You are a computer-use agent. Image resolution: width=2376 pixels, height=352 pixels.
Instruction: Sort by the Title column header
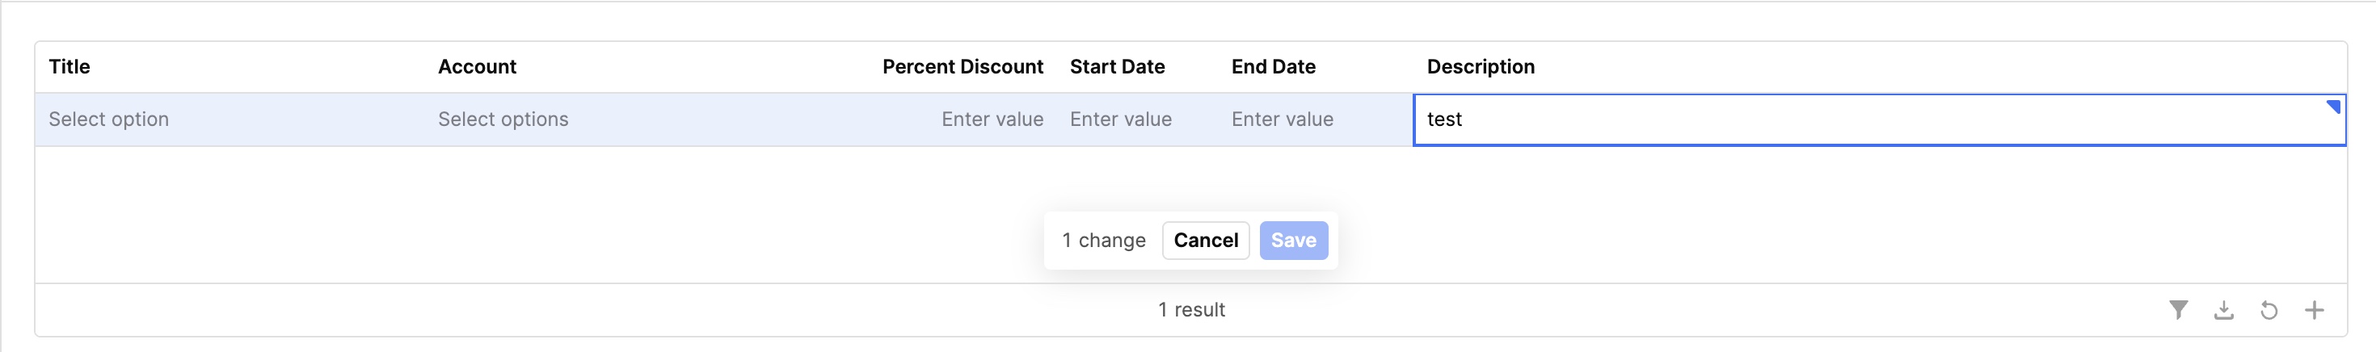coord(70,66)
